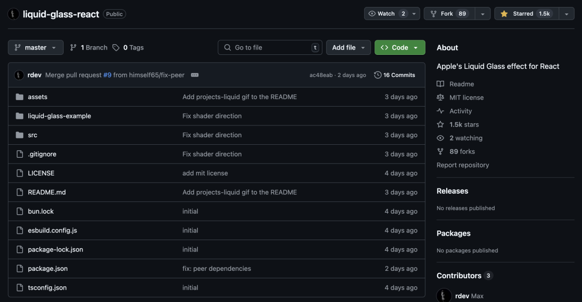Open 'Fix shader direction' commit in src row
This screenshot has width=582, height=302.
(x=212, y=135)
